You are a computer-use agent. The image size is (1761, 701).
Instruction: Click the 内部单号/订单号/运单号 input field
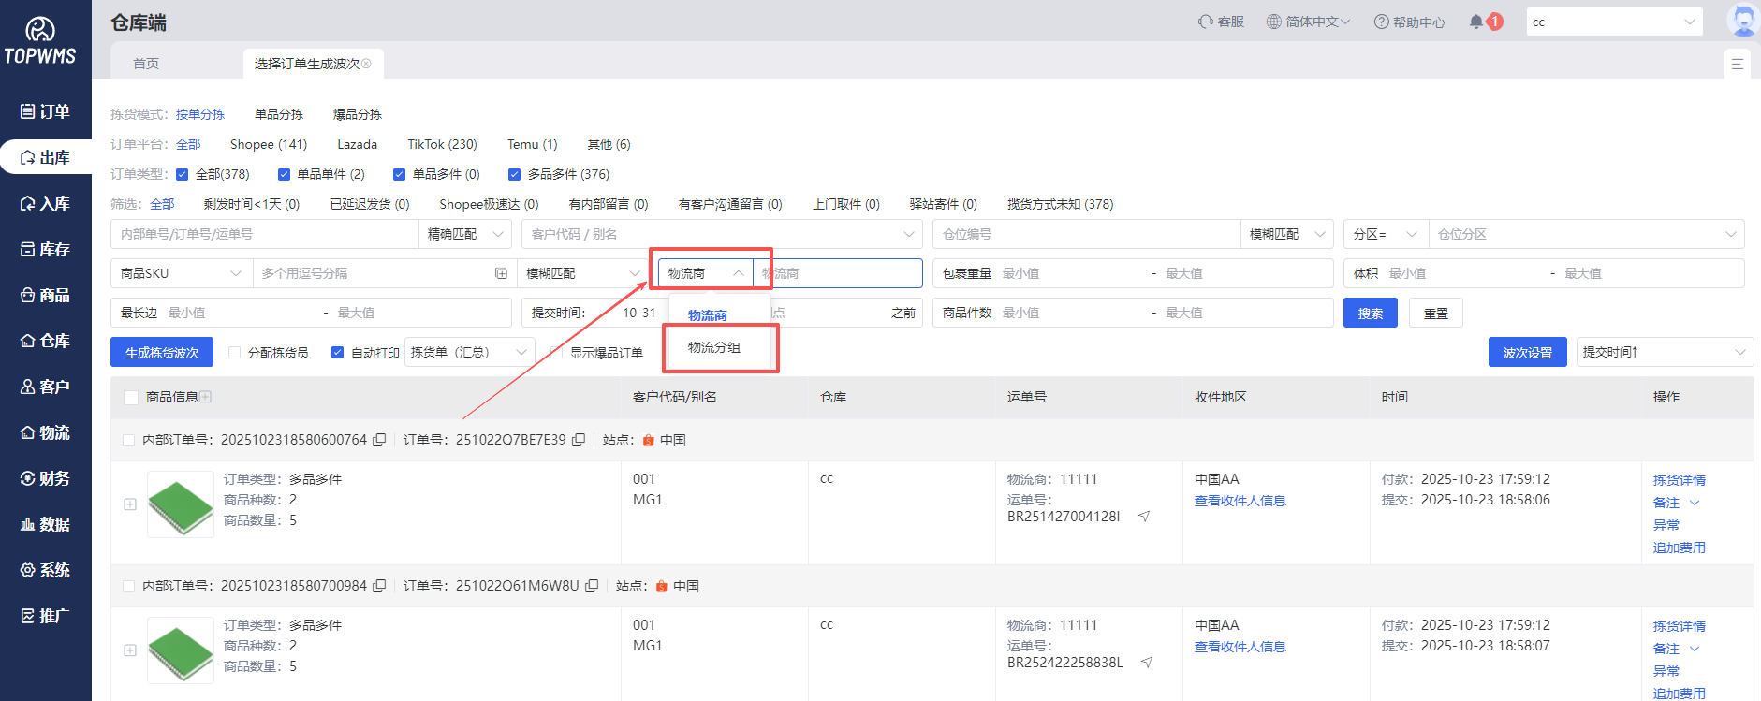pos(264,234)
